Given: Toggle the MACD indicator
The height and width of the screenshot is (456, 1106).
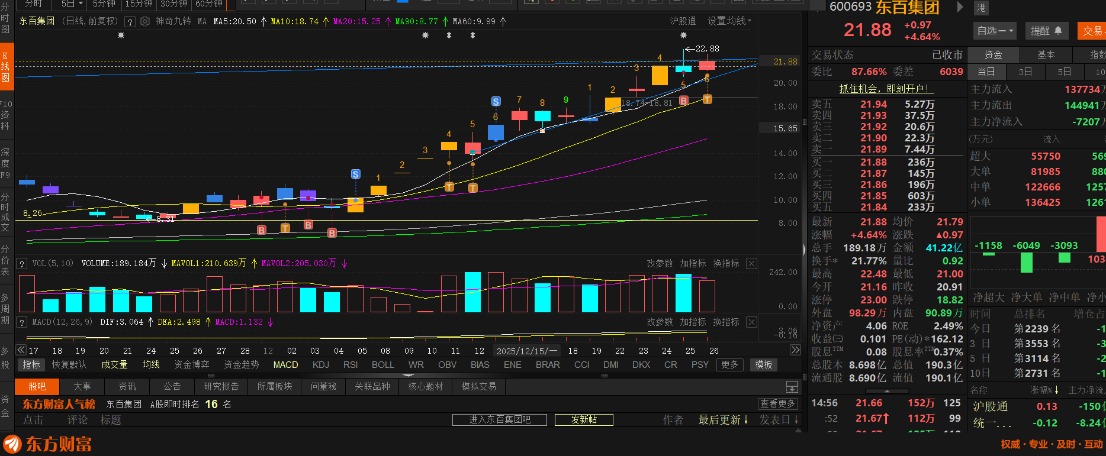Looking at the screenshot, I should (285, 365).
